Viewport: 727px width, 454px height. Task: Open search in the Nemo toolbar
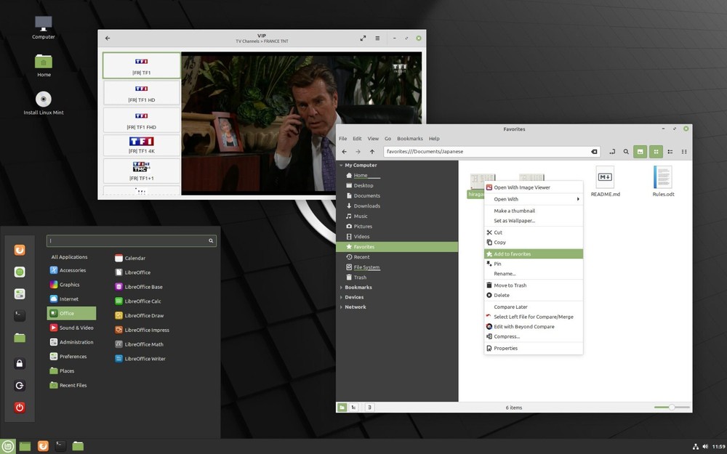625,151
